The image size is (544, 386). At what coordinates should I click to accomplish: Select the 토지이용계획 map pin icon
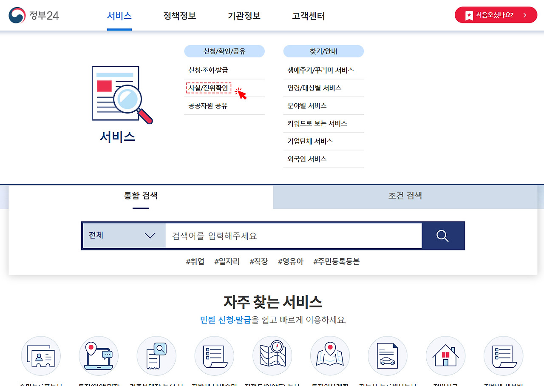pos(330,356)
